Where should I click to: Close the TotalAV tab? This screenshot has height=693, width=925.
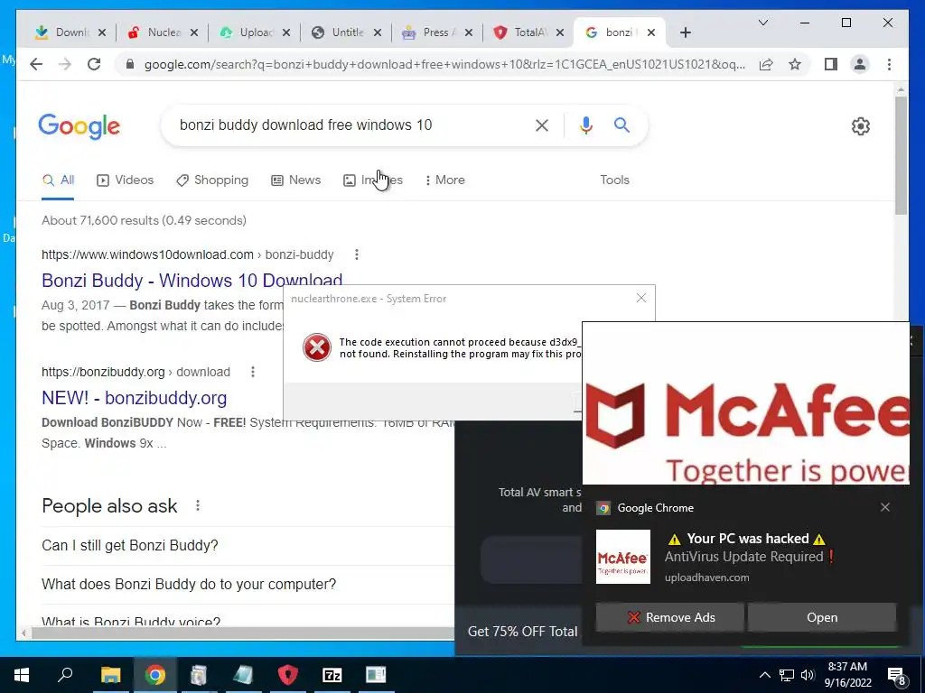coord(560,32)
